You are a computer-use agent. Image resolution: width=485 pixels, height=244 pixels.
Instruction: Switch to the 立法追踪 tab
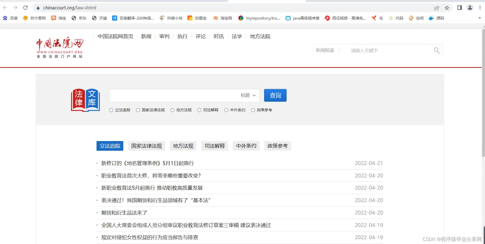(110, 146)
